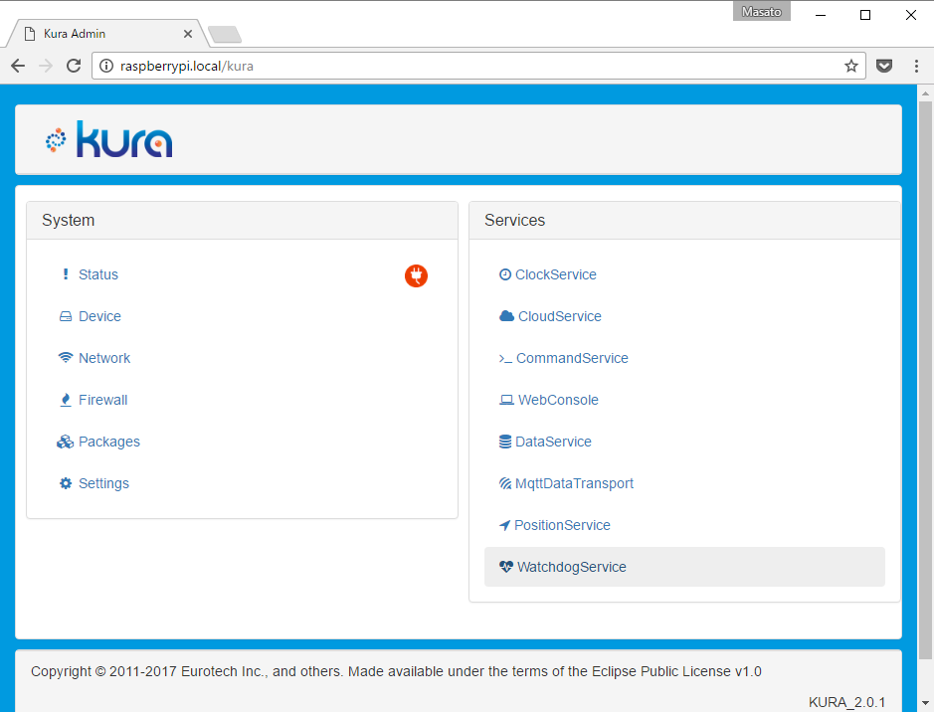The image size is (934, 712).
Task: Click the Network wifi icon
Action: 65,358
